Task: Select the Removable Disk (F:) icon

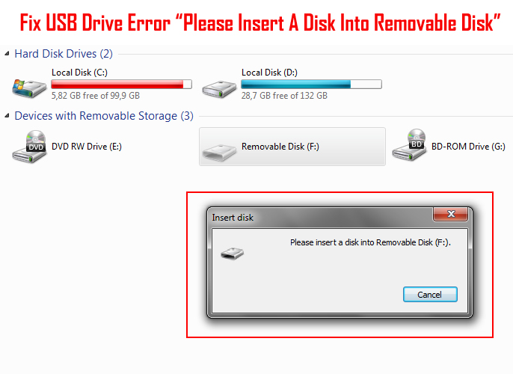Action: pos(219,152)
